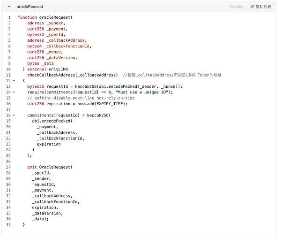Fold the code at line 12 arrow
This screenshot has width=281, height=239.
coord(14,81)
